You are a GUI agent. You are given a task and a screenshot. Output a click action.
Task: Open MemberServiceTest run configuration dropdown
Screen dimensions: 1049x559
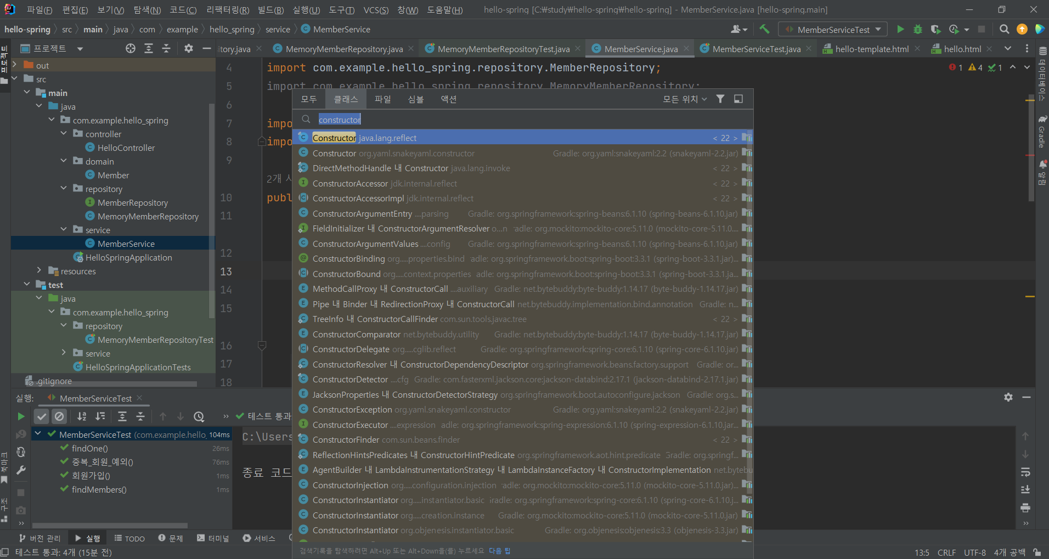point(833,30)
